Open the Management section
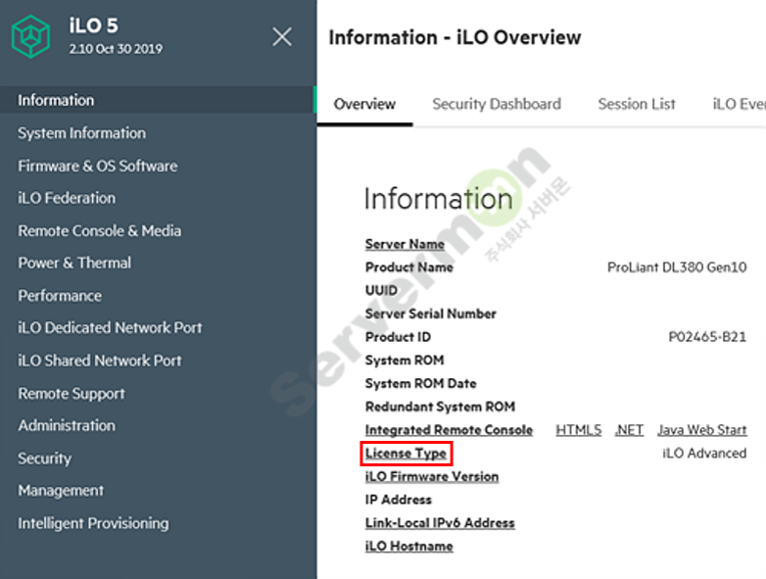The image size is (766, 579). click(61, 491)
